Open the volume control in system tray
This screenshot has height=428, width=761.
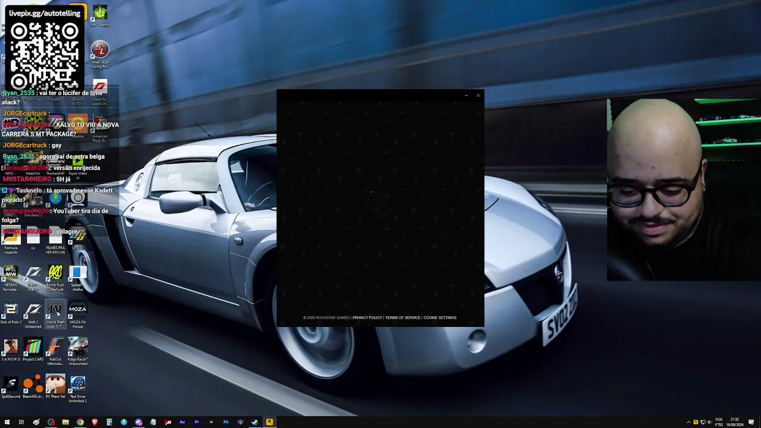click(x=709, y=422)
